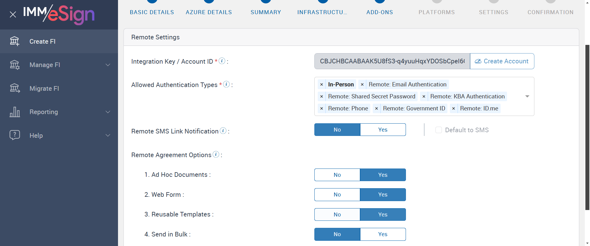Click the Integration Key input field
590x246 pixels.
392,61
